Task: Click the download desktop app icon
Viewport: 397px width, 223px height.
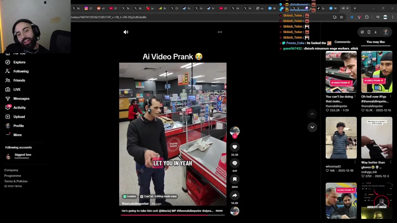Action: 375,32
